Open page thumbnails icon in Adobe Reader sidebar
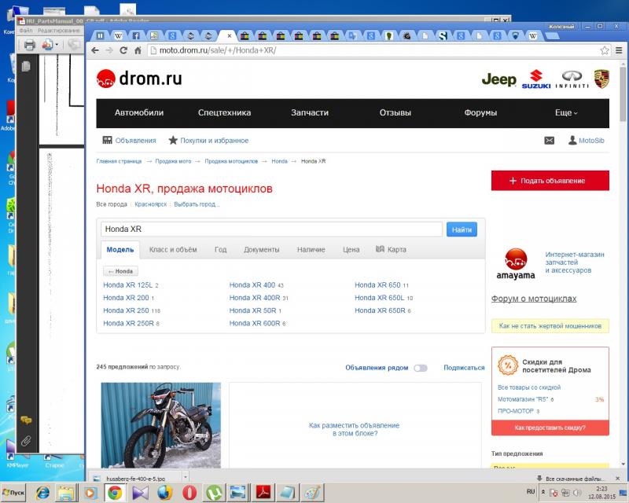This screenshot has height=503, width=629. pyautogui.click(x=26, y=66)
